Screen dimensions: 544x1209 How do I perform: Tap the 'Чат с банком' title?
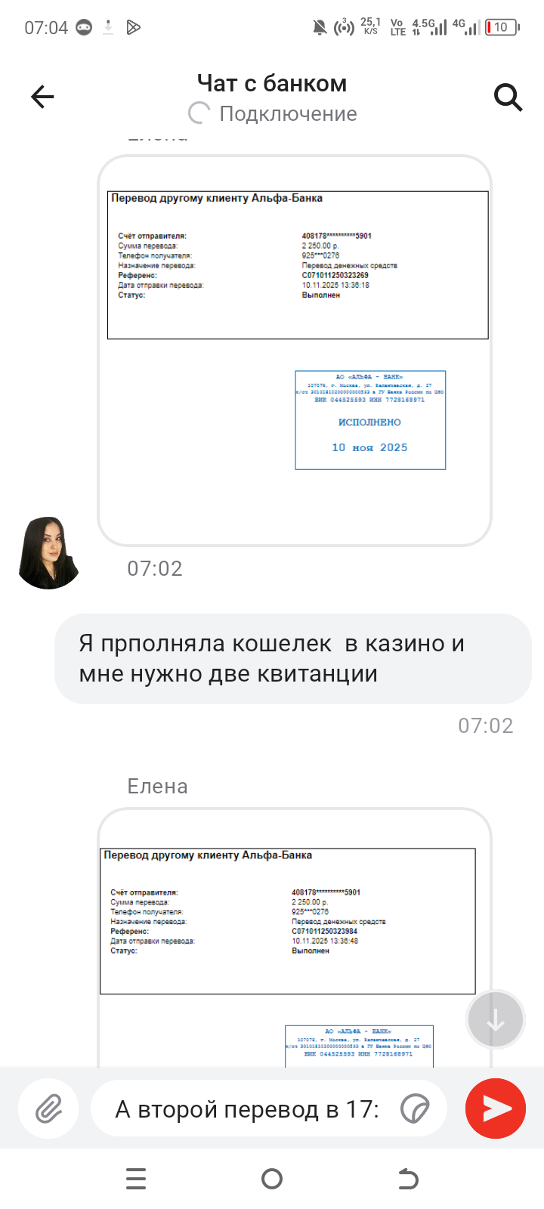click(272, 83)
